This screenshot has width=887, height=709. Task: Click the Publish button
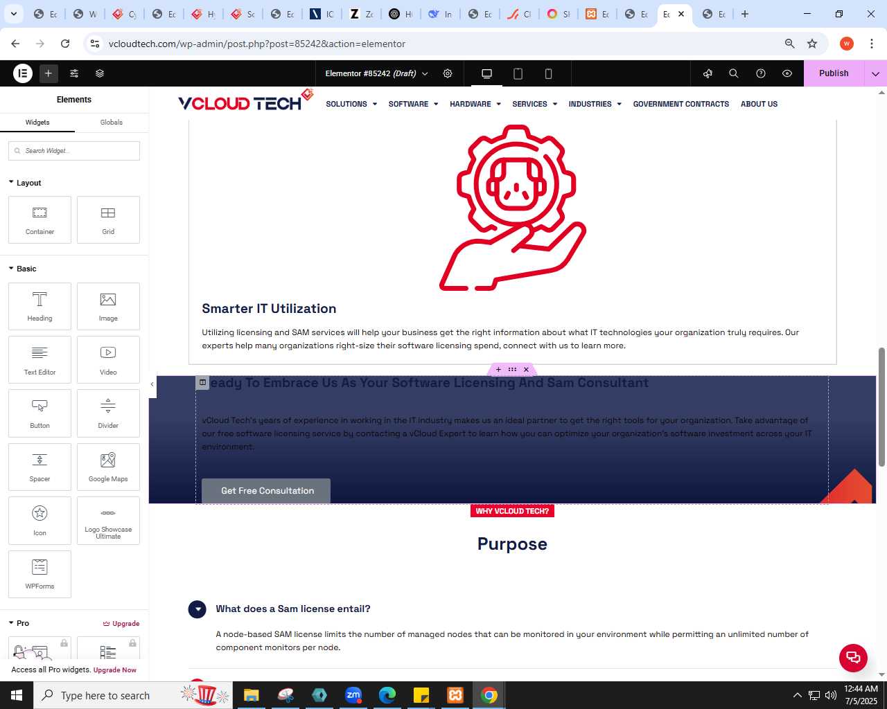point(834,73)
